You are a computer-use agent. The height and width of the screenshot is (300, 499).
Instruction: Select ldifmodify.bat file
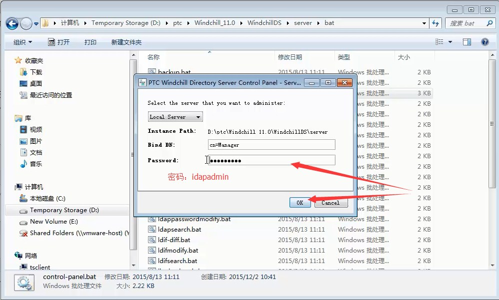178,251
